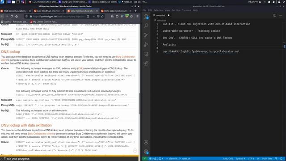
Task: Click the errors and warnings count in status bar
Action: pyautogui.click(x=156, y=159)
